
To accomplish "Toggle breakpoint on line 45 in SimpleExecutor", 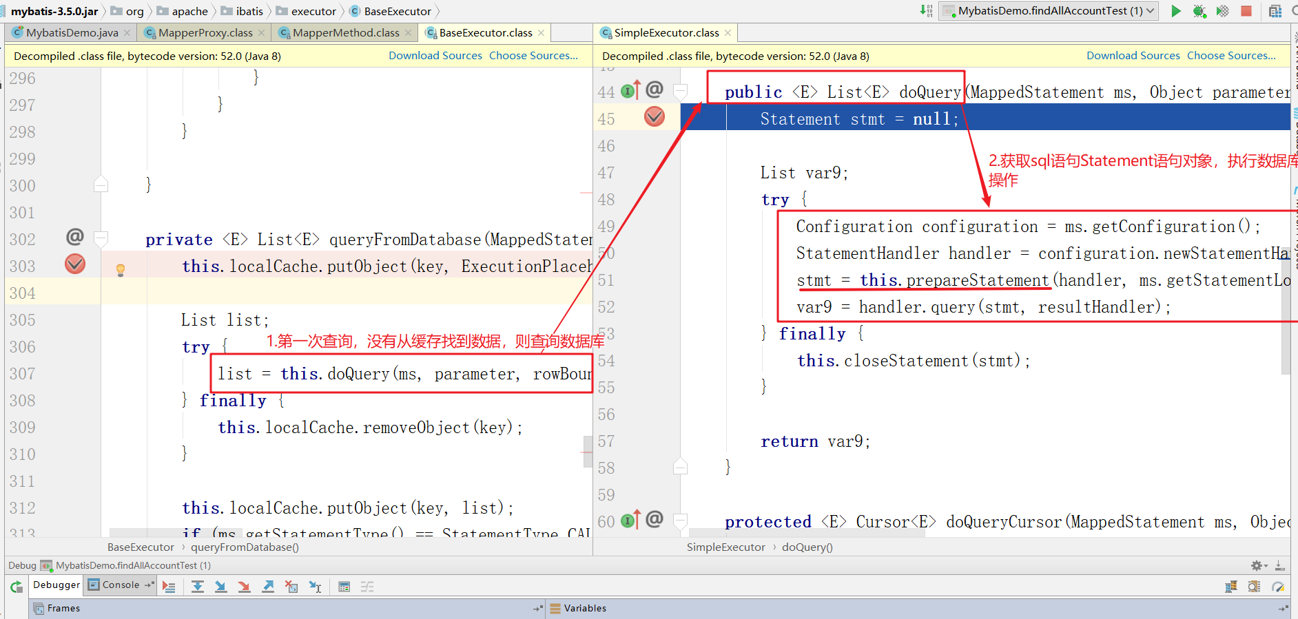I will point(655,117).
